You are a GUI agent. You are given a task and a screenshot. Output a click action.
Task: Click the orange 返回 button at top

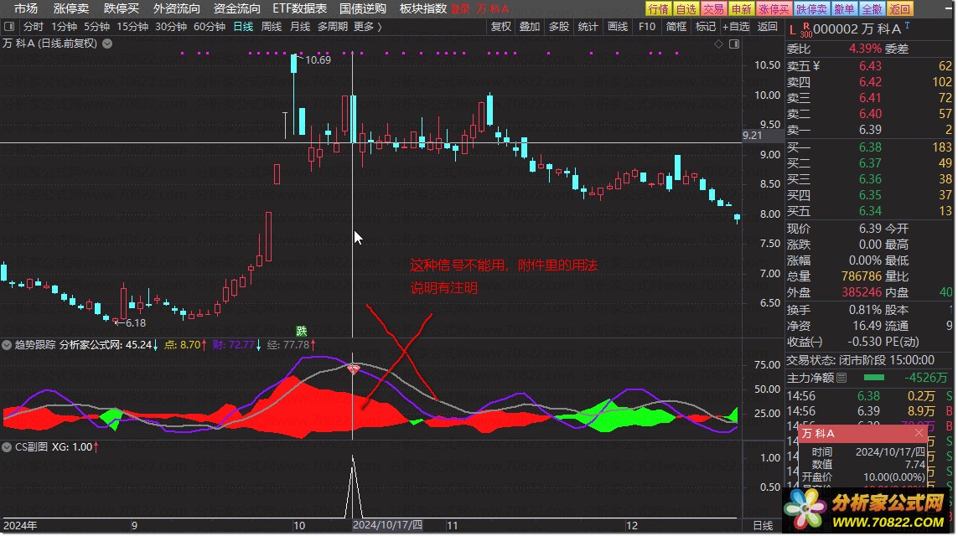tap(899, 8)
